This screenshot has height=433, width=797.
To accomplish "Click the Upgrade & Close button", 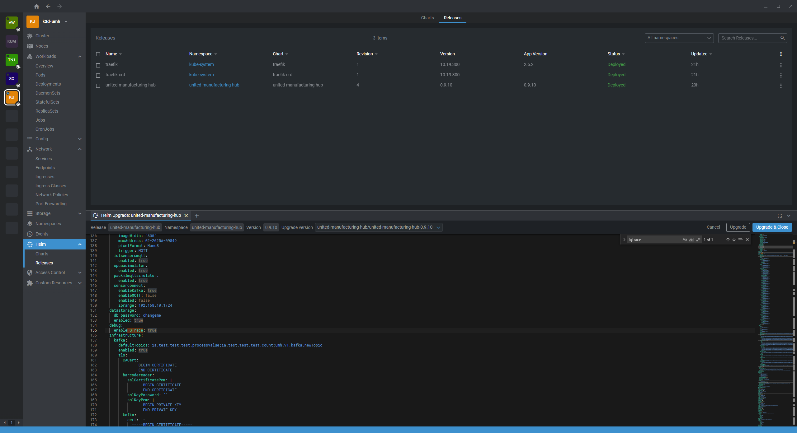I will click(x=772, y=227).
